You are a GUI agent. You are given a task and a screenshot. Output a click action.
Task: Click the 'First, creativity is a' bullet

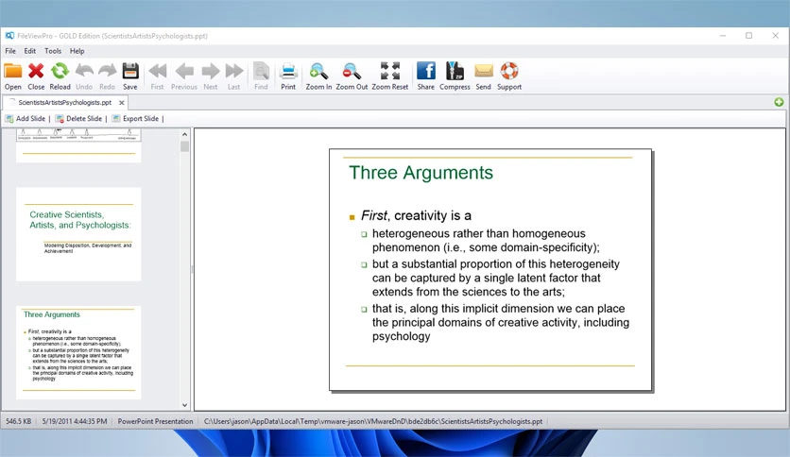[x=416, y=215]
